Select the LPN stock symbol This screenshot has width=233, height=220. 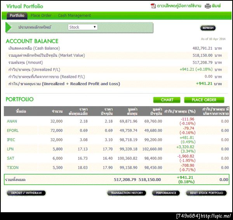point(10,149)
